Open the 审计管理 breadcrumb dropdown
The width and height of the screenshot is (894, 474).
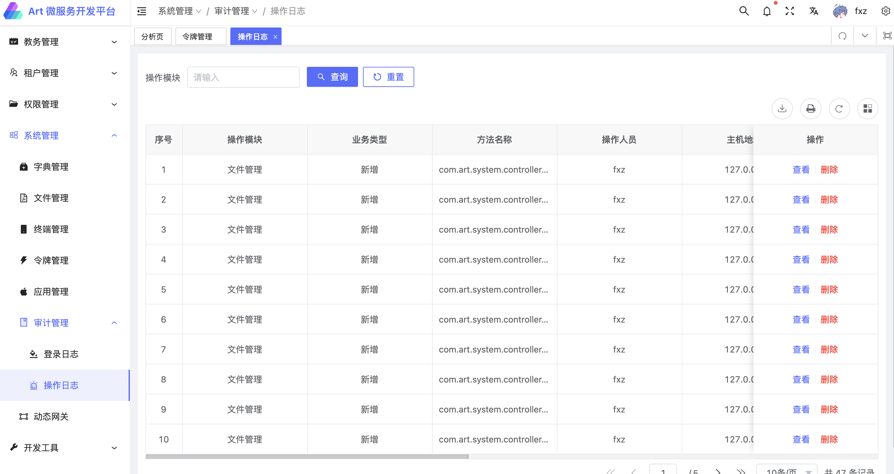click(236, 11)
